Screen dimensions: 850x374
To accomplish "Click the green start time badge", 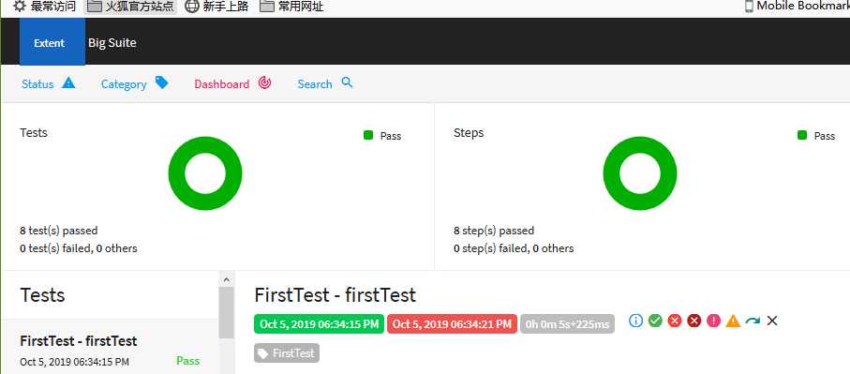I will pyautogui.click(x=319, y=324).
